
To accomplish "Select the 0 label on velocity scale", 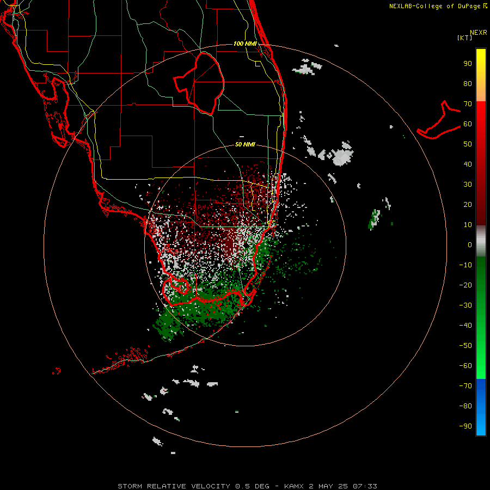I will [470, 245].
